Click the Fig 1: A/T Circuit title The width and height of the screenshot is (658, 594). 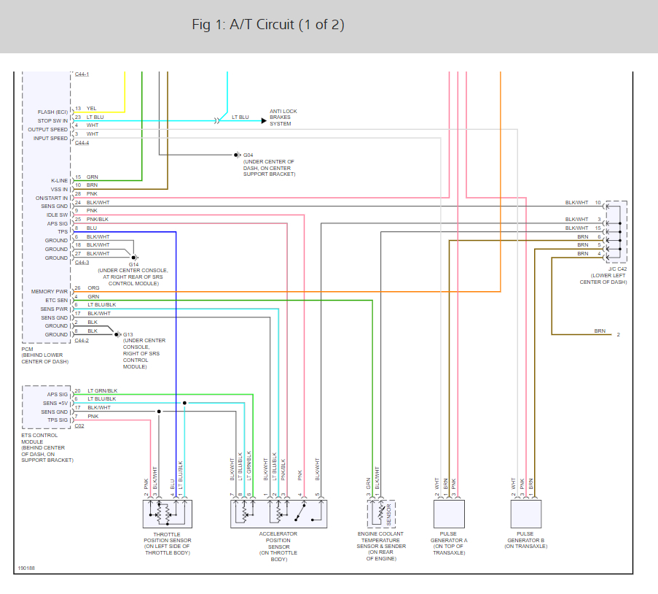[x=268, y=25]
